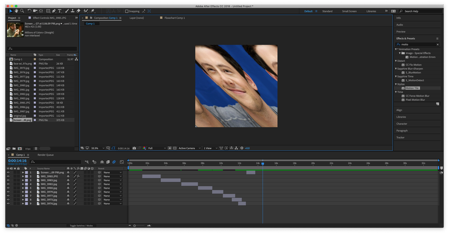Select the Hand tool in toolbar

coord(16,11)
